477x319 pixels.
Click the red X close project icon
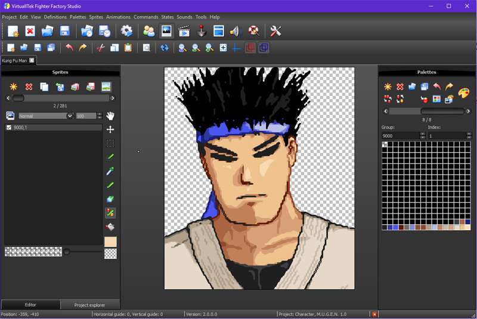tap(30, 31)
